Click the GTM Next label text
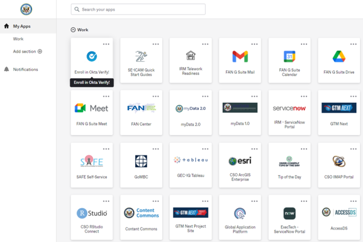Image resolution: width=363 pixels, height=242 pixels. [339, 124]
